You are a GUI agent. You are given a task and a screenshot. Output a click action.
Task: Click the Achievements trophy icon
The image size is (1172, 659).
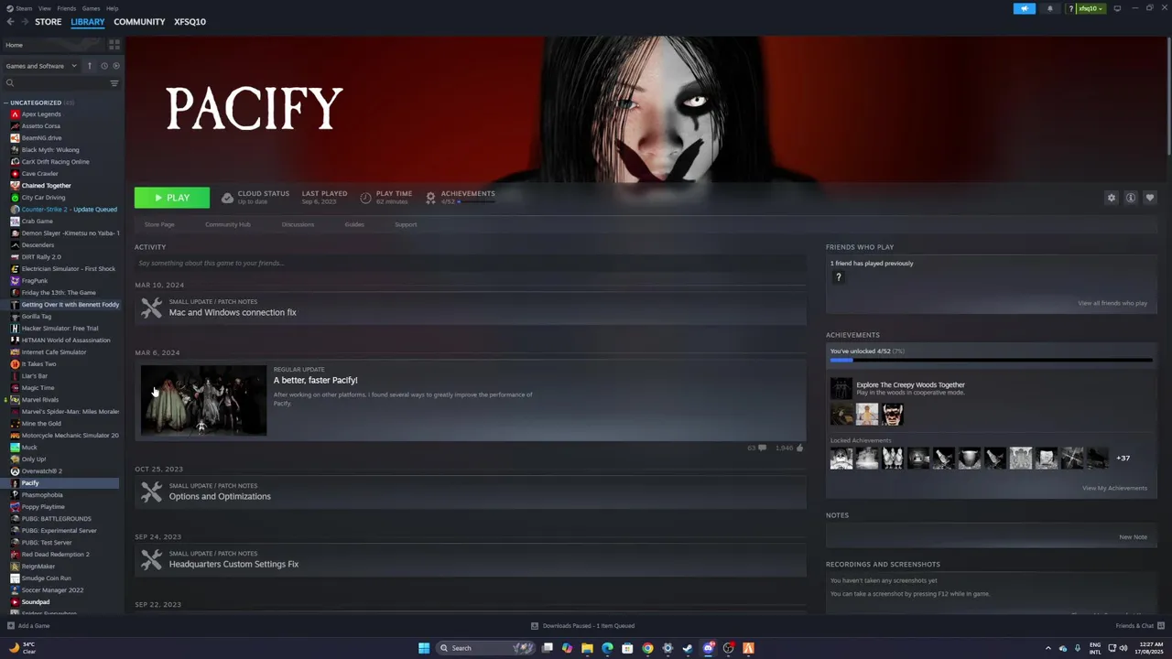(430, 198)
